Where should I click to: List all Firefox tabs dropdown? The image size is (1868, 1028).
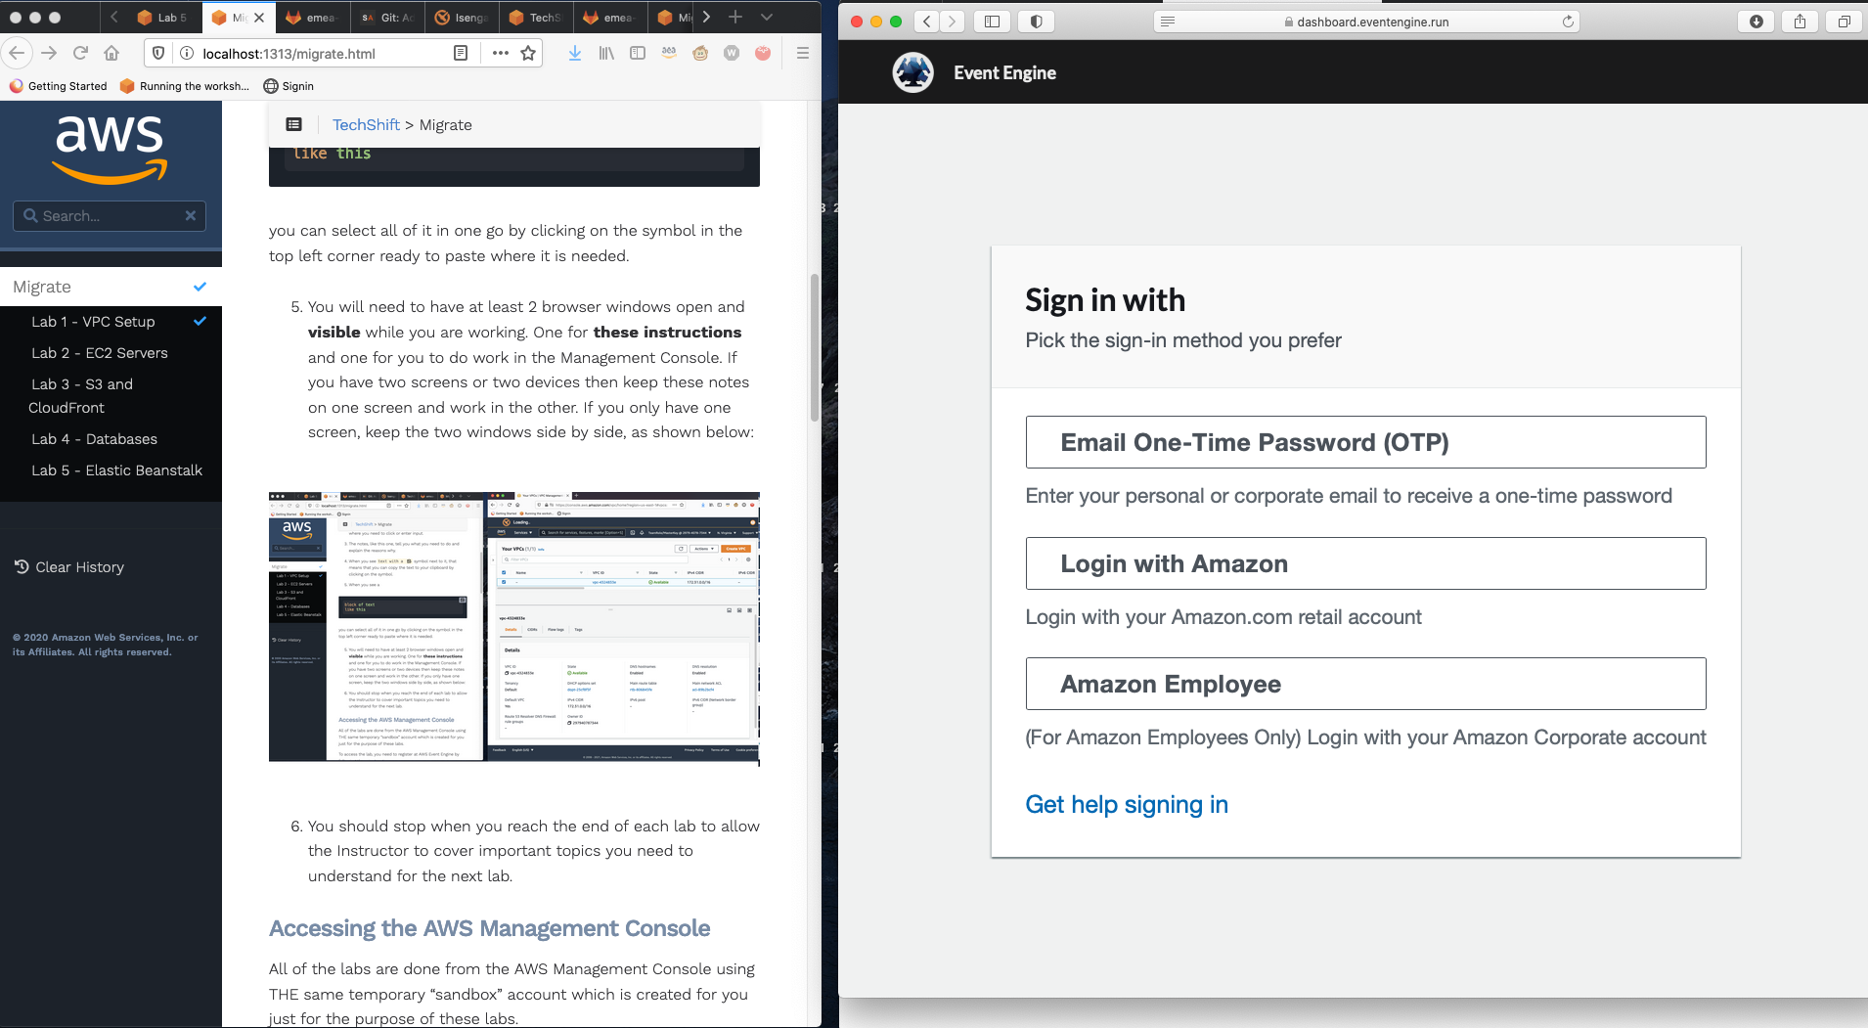pyautogui.click(x=767, y=17)
